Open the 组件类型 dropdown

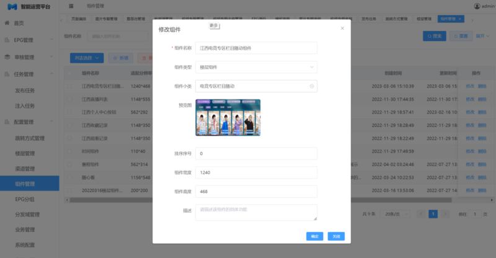pos(256,66)
